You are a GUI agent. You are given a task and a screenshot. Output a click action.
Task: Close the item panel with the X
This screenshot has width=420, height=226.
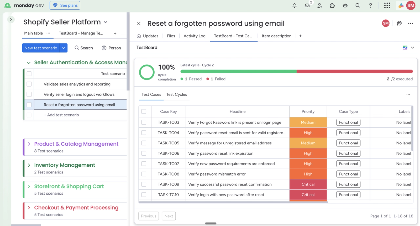coord(139,24)
